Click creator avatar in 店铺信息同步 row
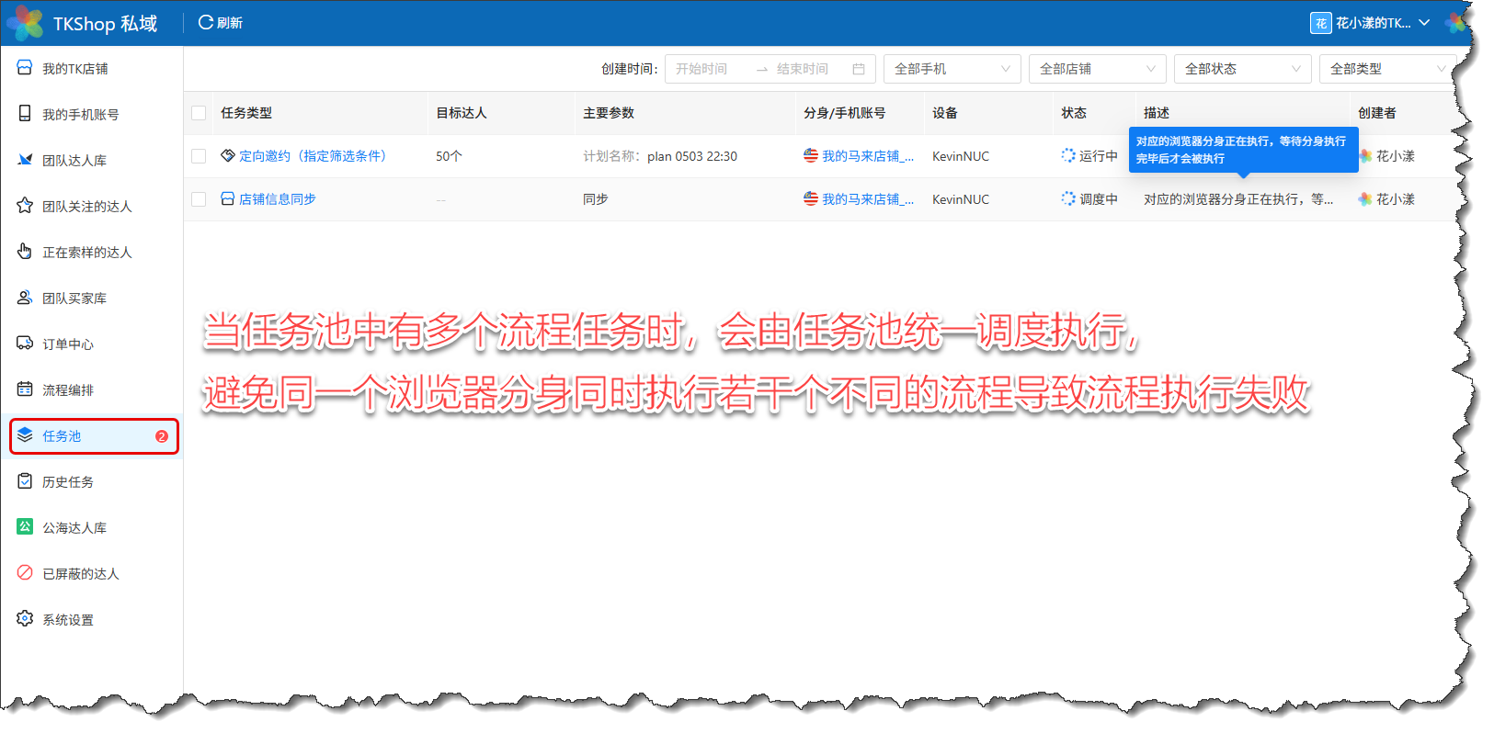Viewport: 1494px width, 733px height. pyautogui.click(x=1365, y=199)
